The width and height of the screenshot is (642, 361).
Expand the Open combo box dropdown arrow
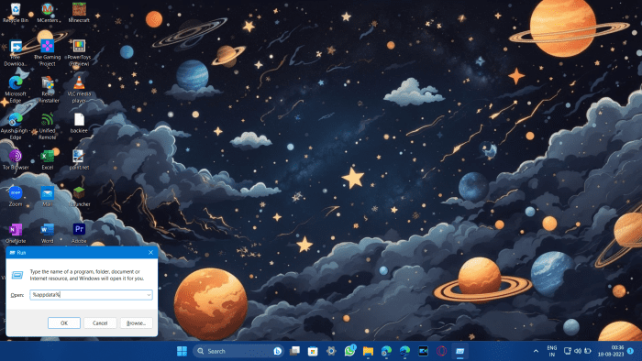149,295
